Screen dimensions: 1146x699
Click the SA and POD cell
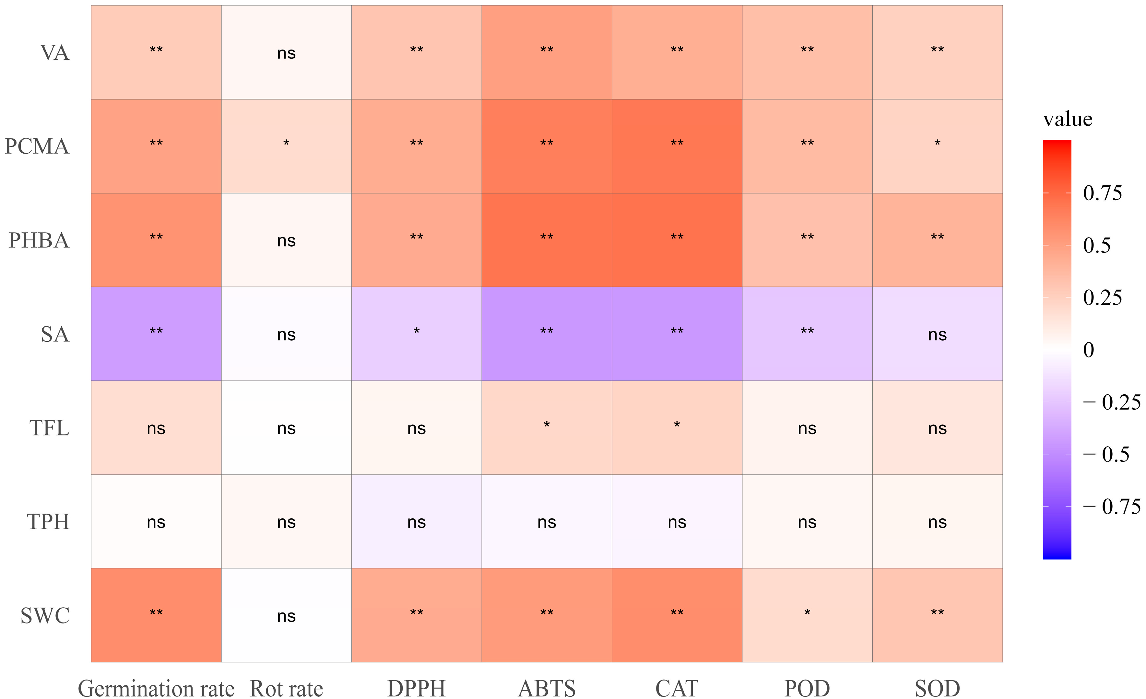coord(807,334)
